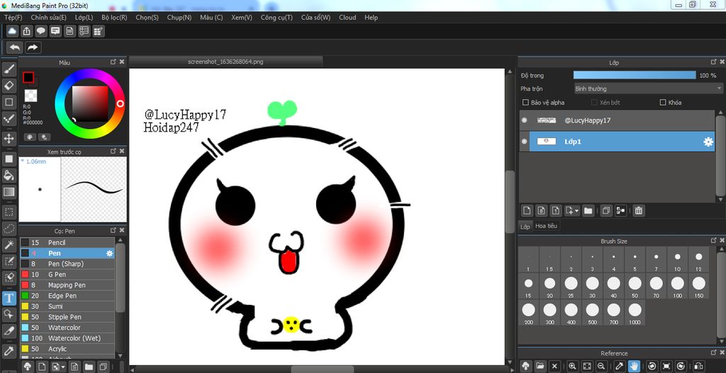The height and width of the screenshot is (373, 726).
Task: Expand the add special layer dropdown arrow
Action: point(577,211)
